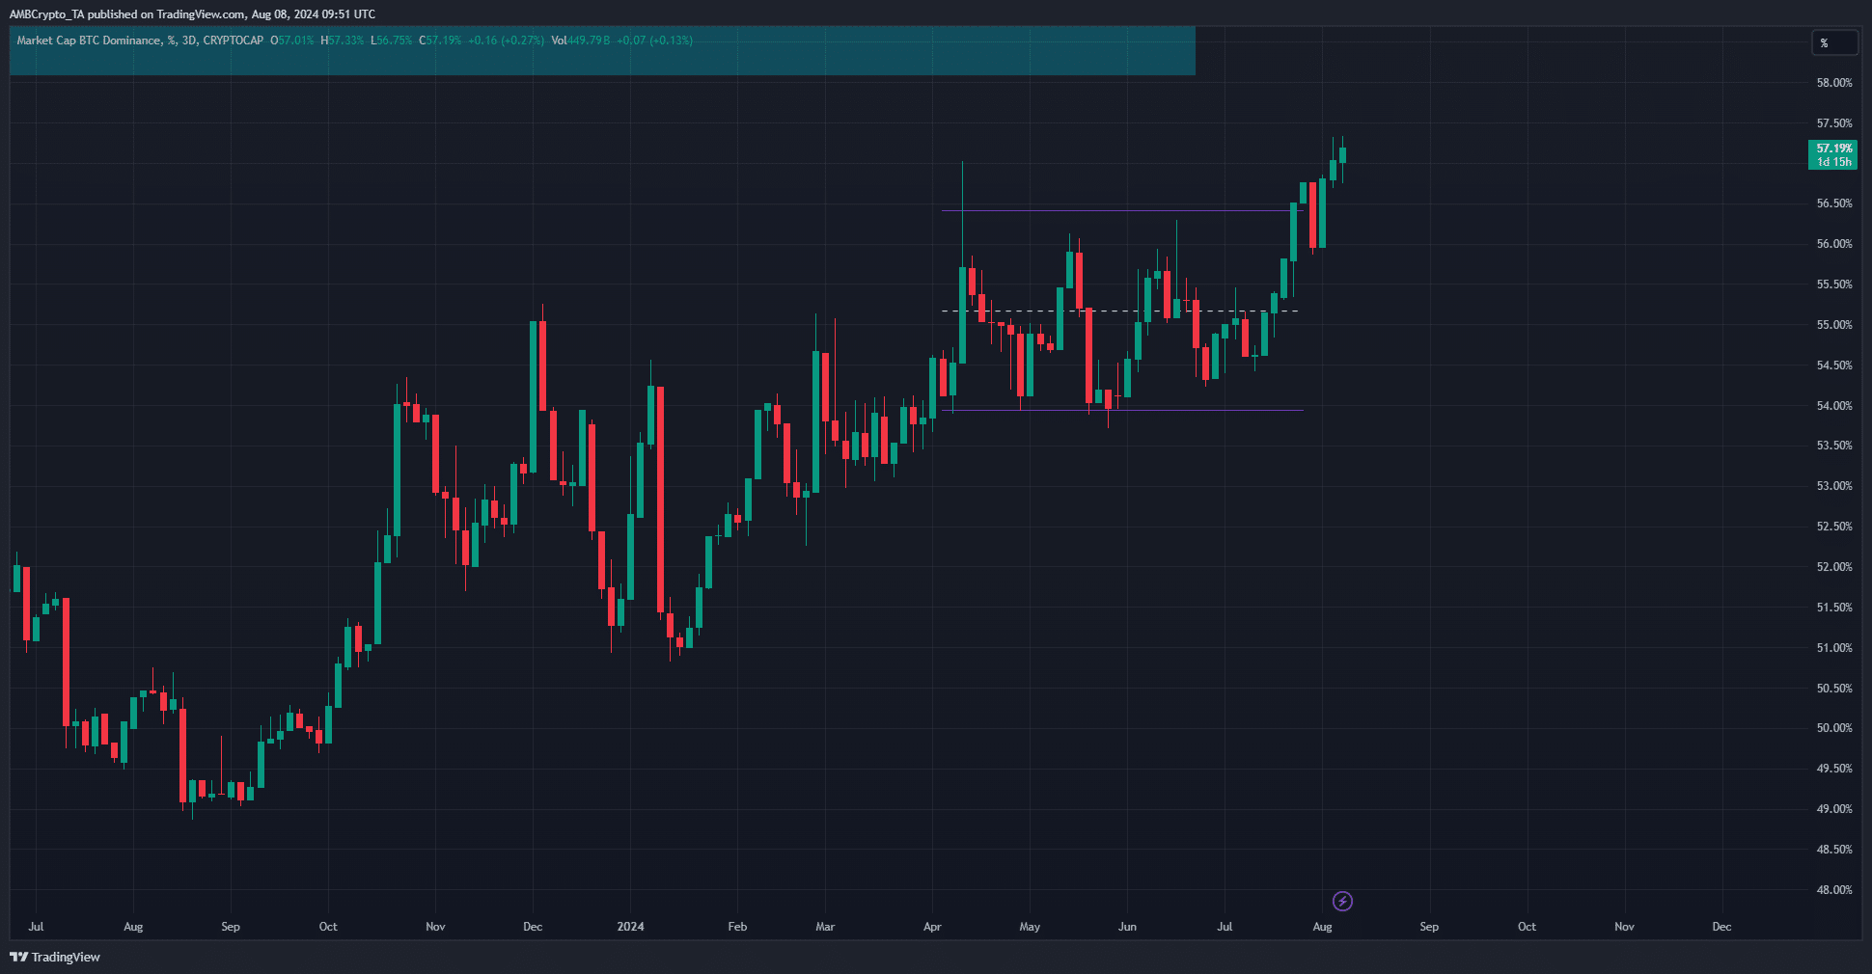1872x974 pixels.
Task: Click the TradingView logo at the bottom left
Action: (55, 957)
